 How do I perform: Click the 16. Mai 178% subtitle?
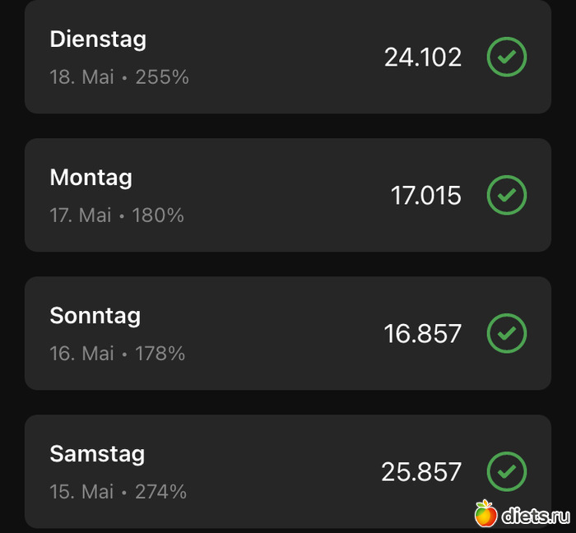coord(118,354)
